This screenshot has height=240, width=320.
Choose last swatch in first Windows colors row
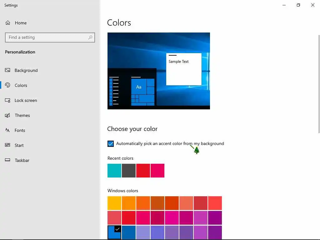(215, 203)
